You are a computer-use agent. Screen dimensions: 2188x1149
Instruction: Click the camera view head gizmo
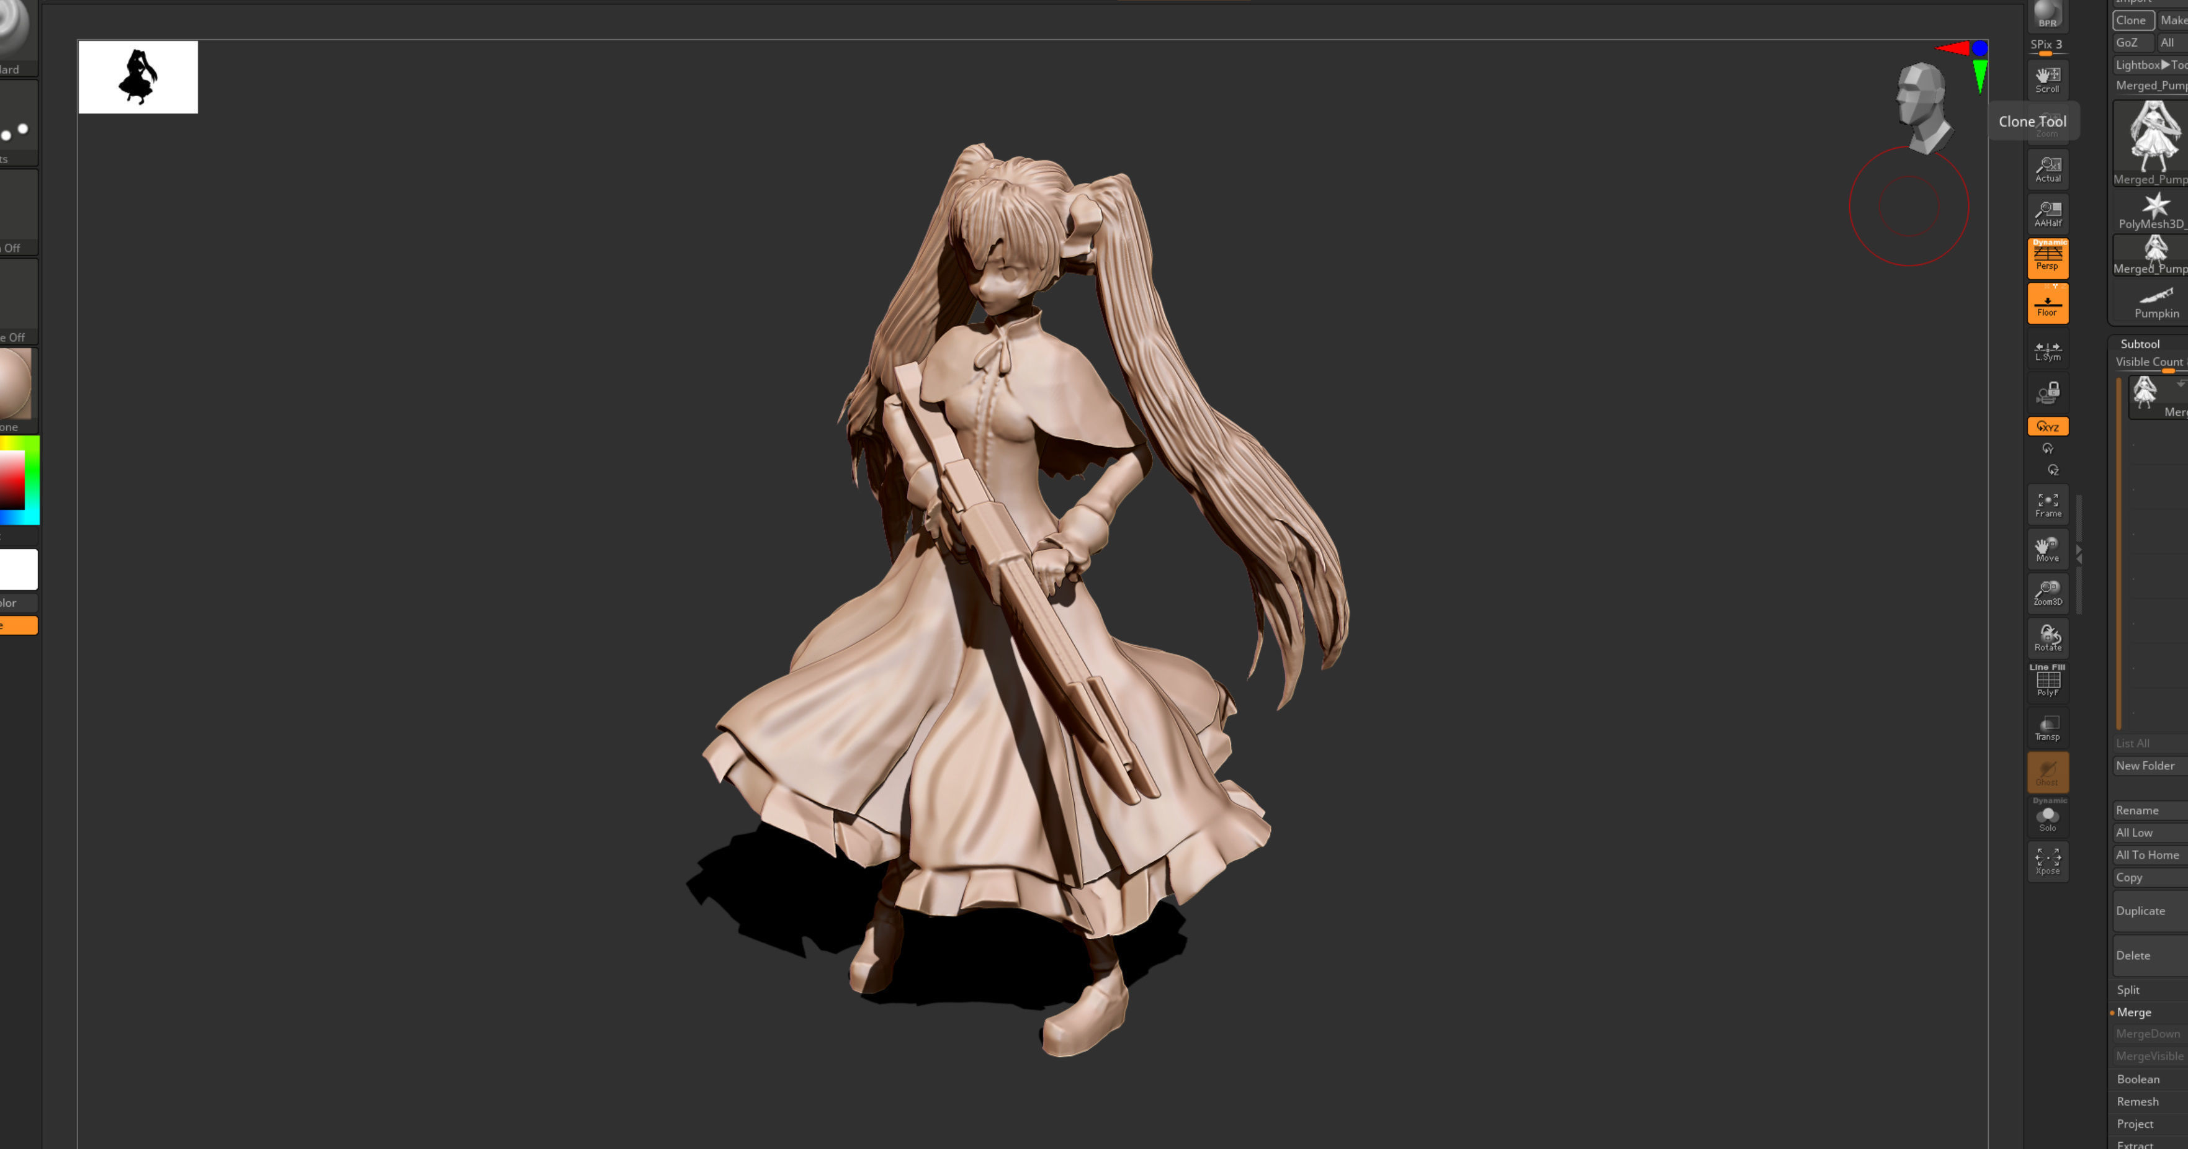(1924, 107)
